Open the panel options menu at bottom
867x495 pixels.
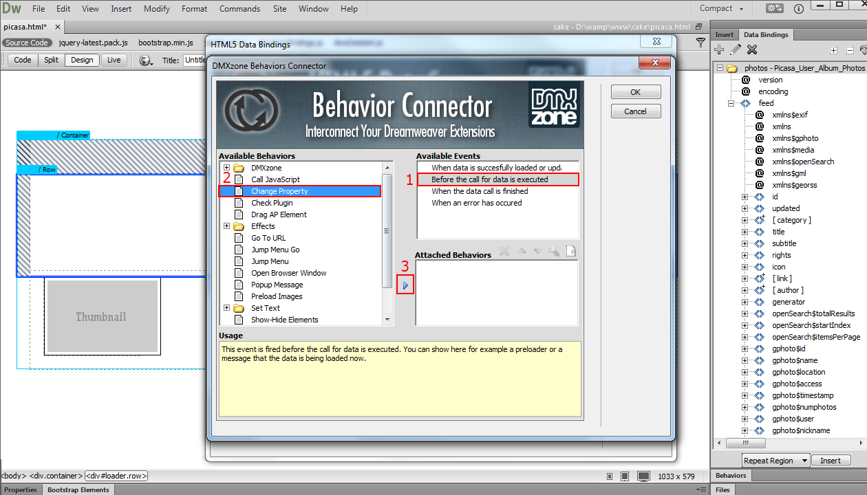point(700,489)
